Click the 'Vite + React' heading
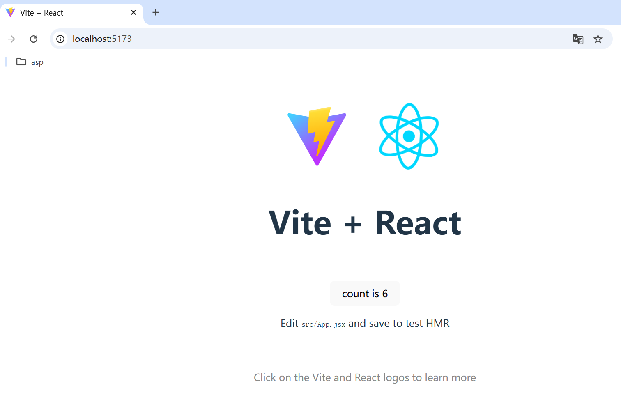The height and width of the screenshot is (395, 621). point(365,223)
